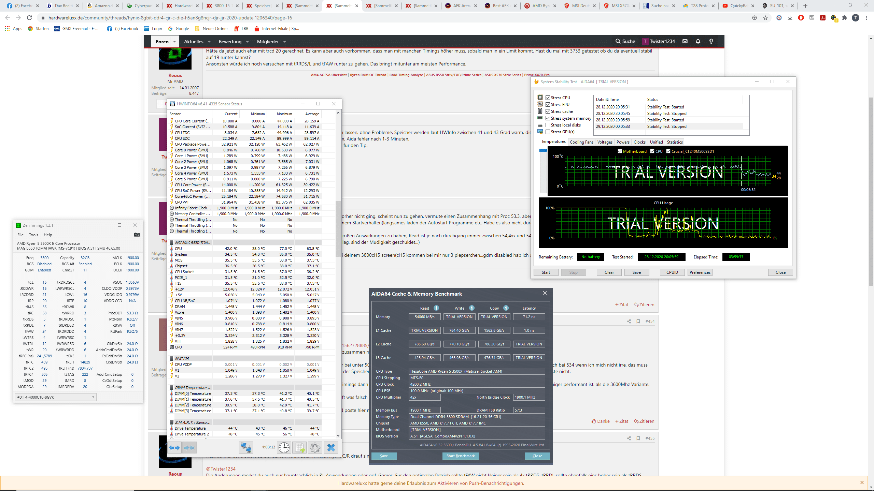Dismiss push notification banner X
Screen dimensions: 874x491
pyautogui.click(x=862, y=482)
